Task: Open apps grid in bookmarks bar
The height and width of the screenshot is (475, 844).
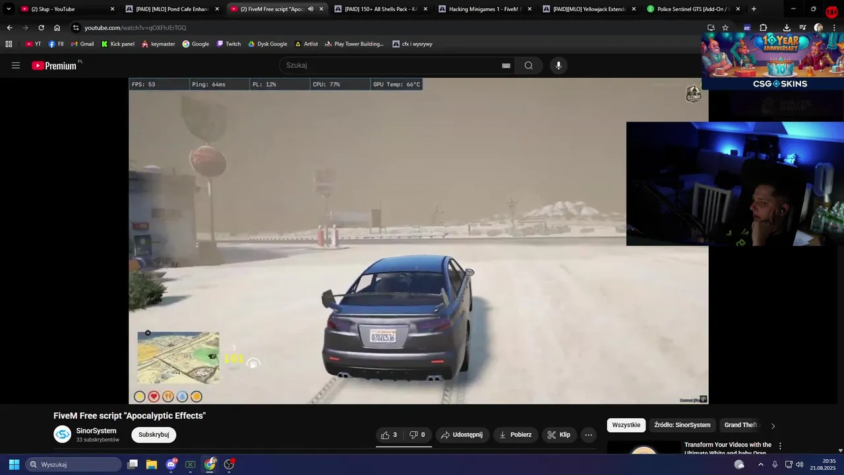Action: click(x=9, y=44)
